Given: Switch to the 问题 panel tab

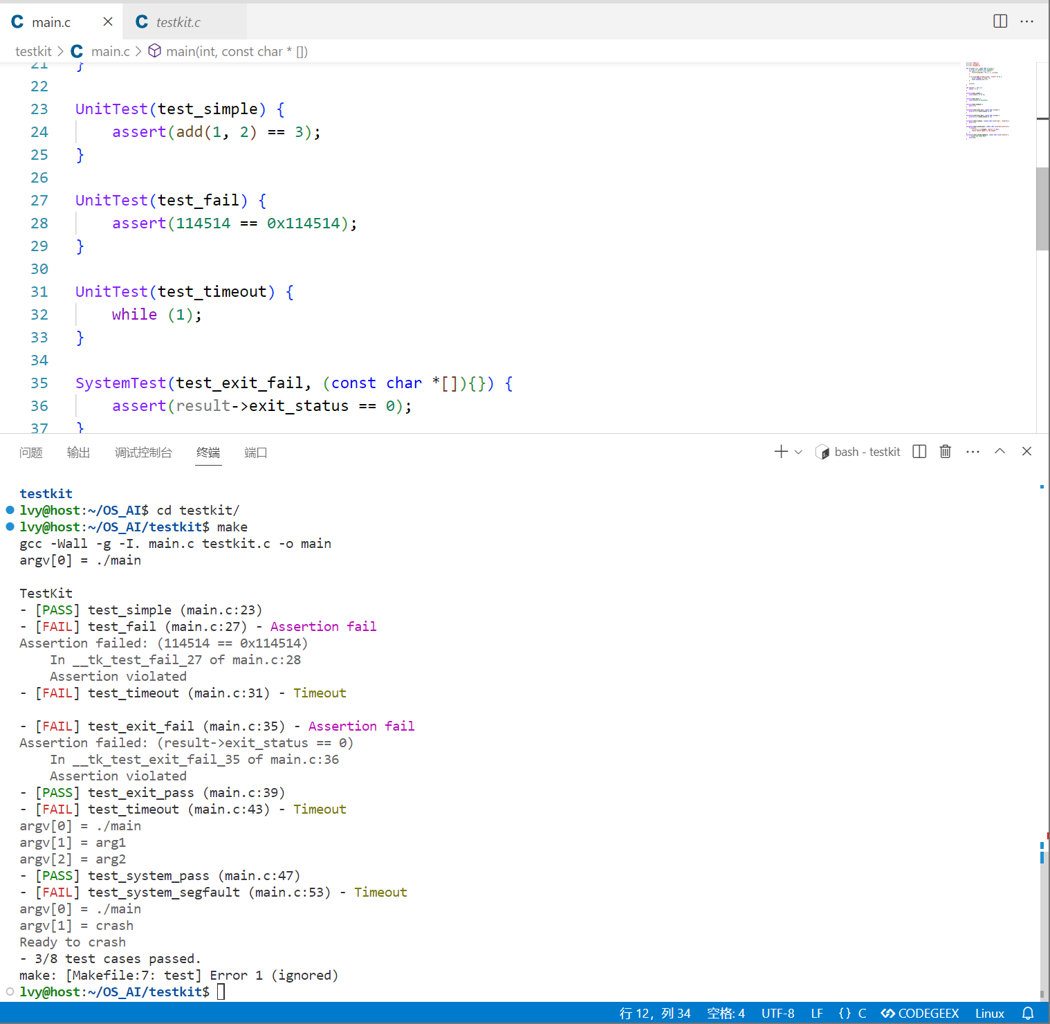Looking at the screenshot, I should pos(30,452).
